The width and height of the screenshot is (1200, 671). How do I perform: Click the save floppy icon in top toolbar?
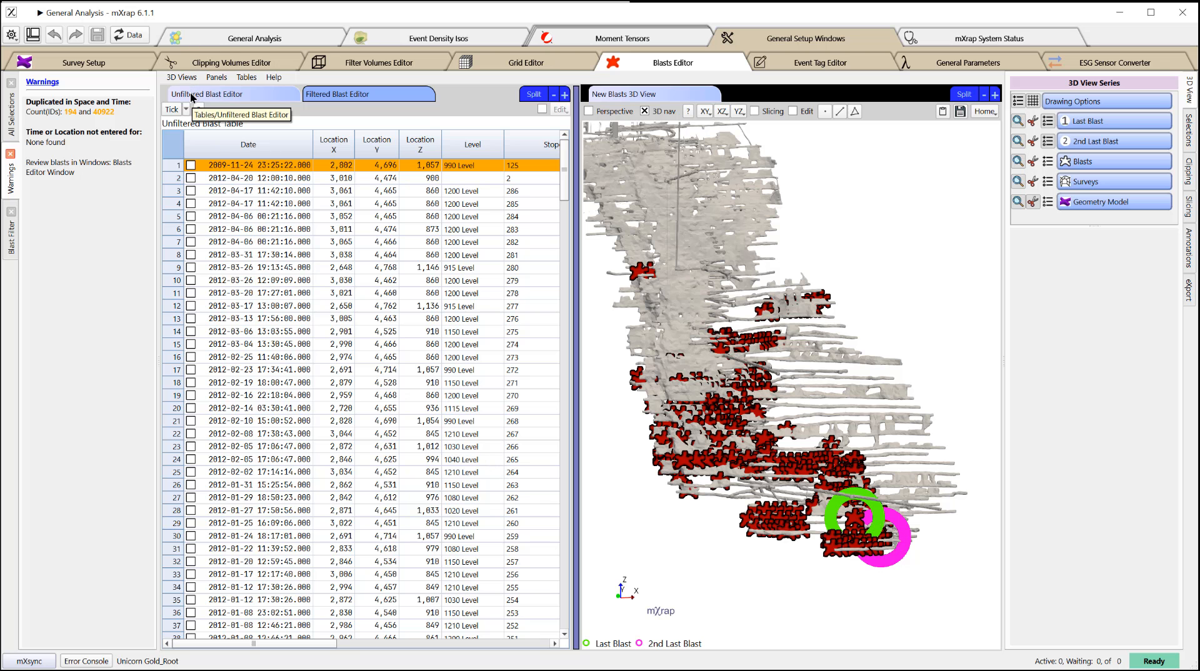pos(97,35)
